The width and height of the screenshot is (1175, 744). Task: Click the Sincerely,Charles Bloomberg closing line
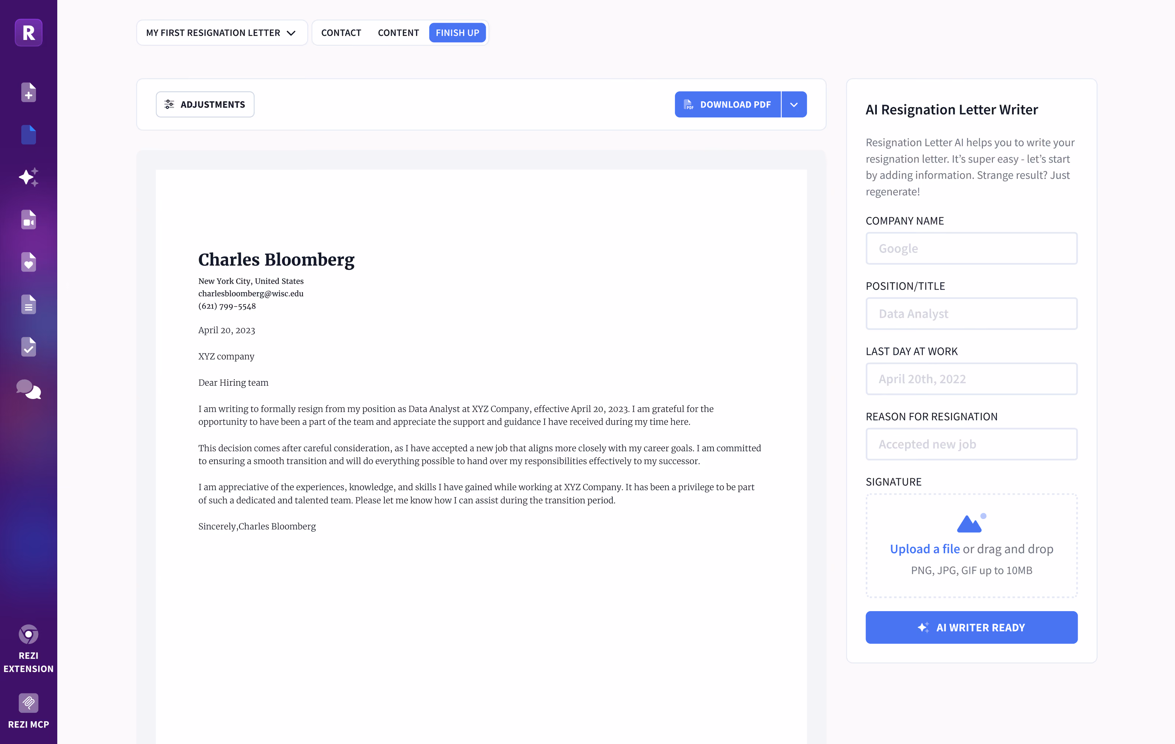click(x=257, y=526)
